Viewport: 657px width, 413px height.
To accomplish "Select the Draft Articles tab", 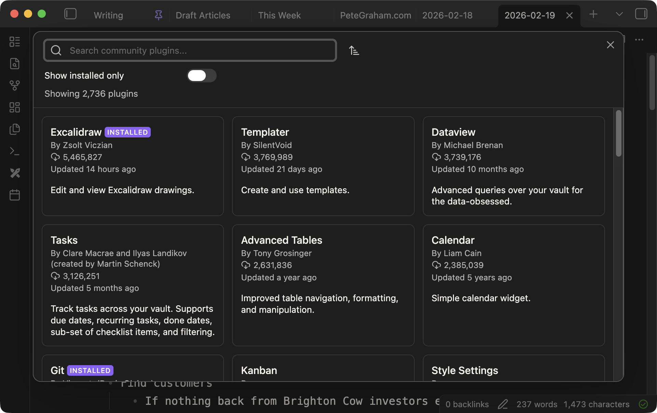I will [x=203, y=15].
